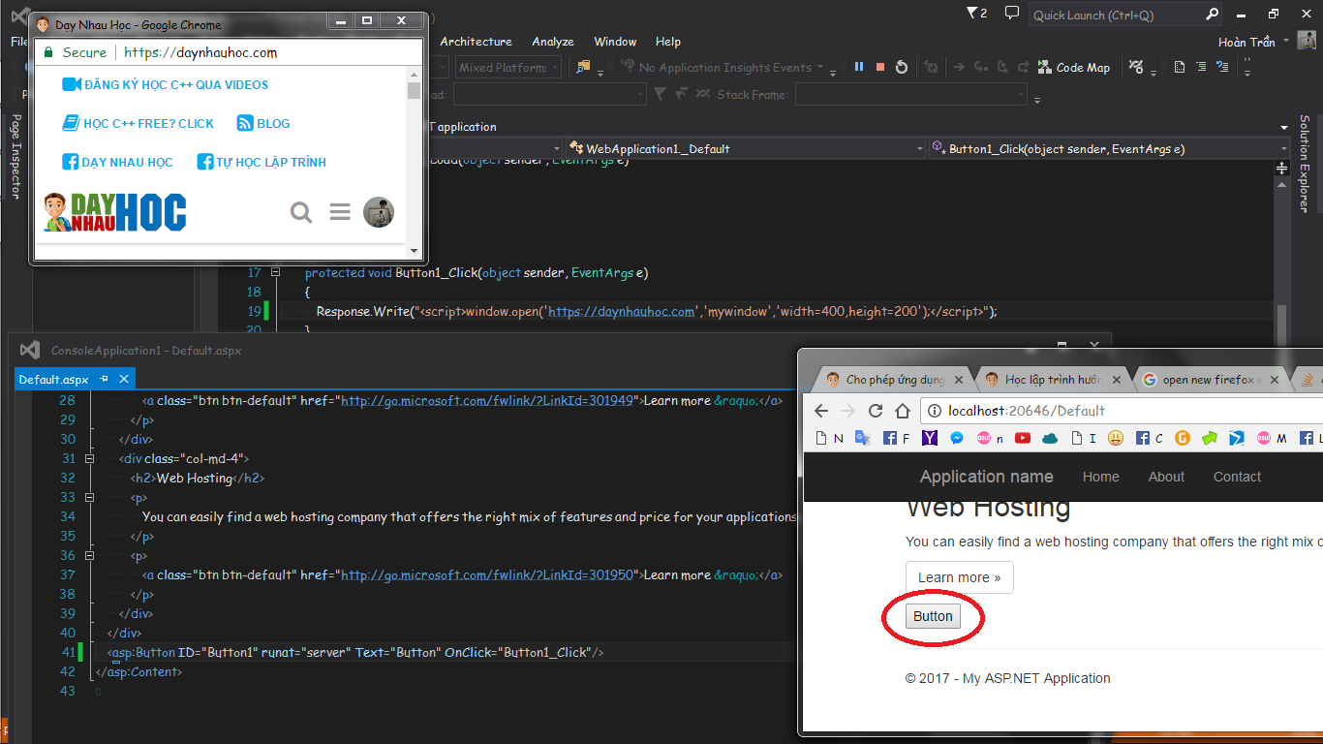The width and height of the screenshot is (1323, 744).
Task: Reload the localhost page in Chrome
Action: click(x=876, y=411)
